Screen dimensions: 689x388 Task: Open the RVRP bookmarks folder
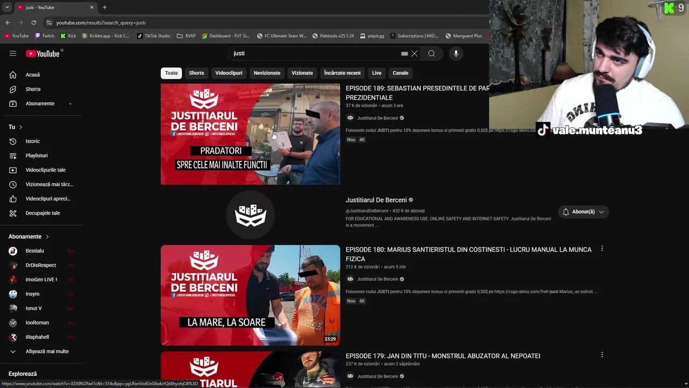pos(186,36)
